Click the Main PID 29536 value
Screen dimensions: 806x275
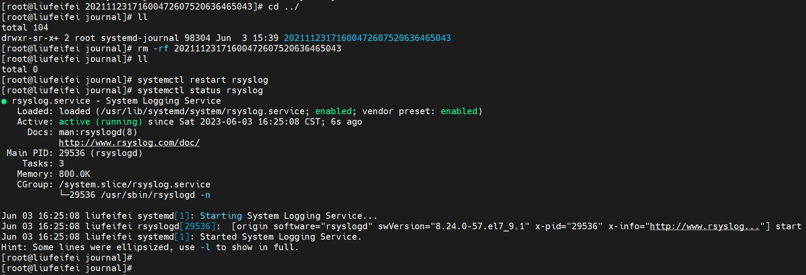tap(72, 153)
